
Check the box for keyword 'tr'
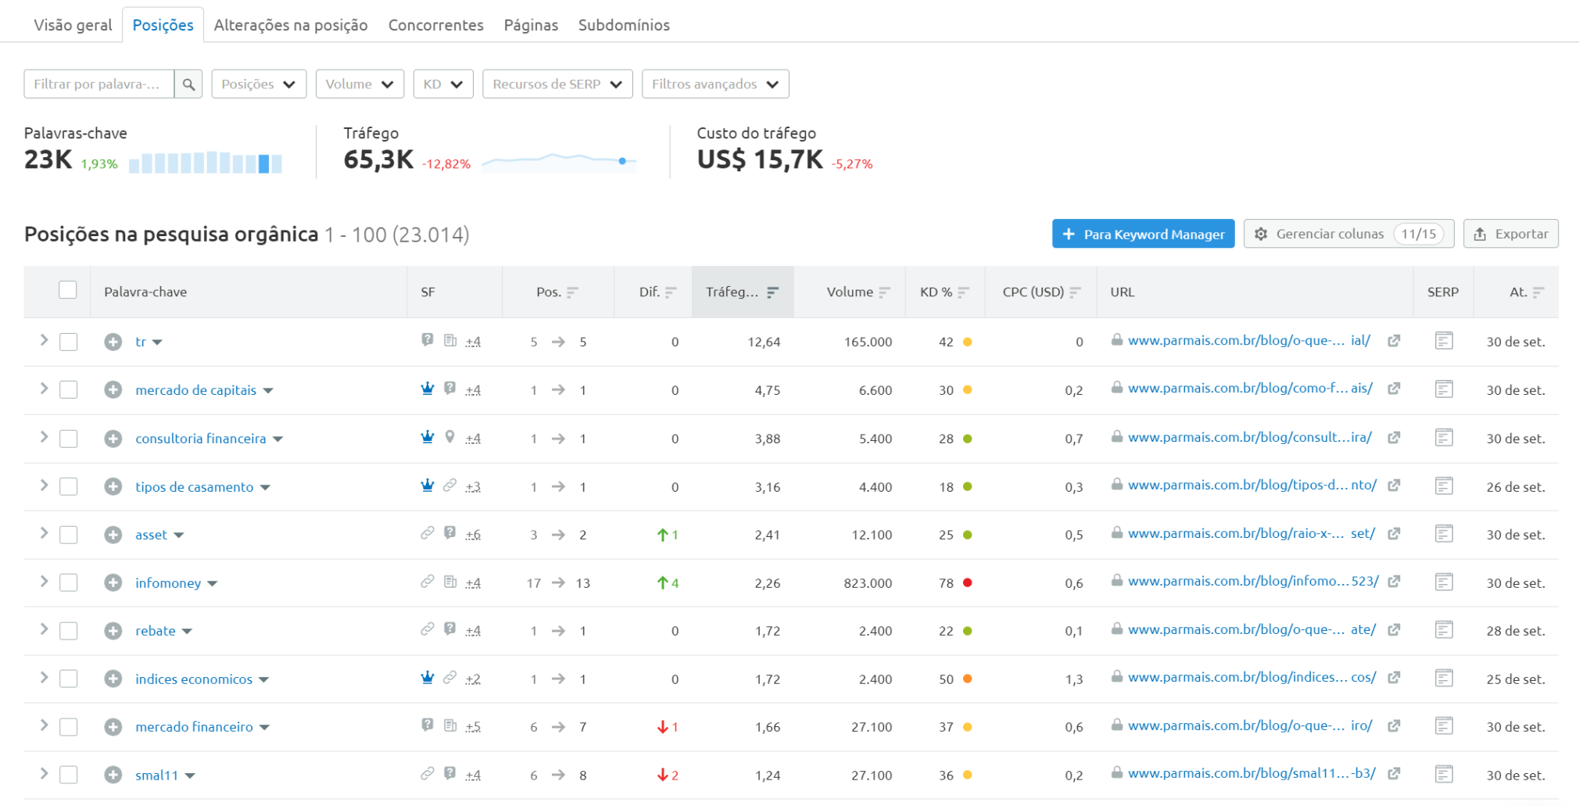pyautogui.click(x=69, y=342)
